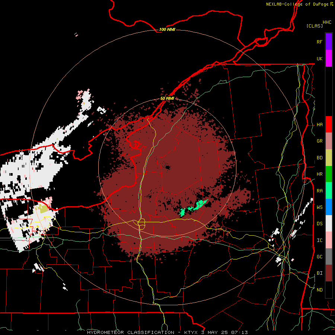
Task: Click the KTYX station identifier
Action: click(191, 332)
